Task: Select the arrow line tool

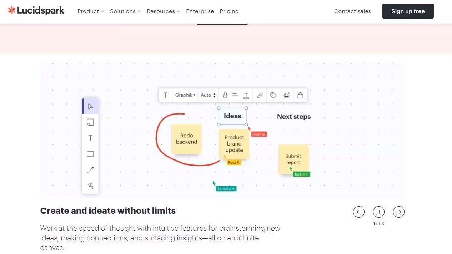Action: (x=90, y=170)
